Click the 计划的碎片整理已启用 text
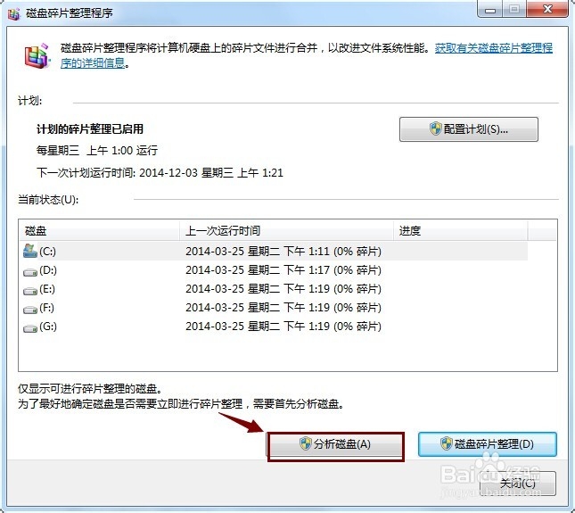Viewport: 575px width, 513px height. pos(90,129)
